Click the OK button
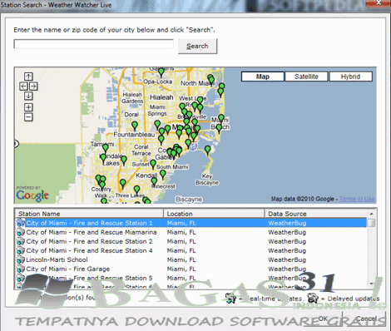This screenshot has height=331, width=391. click(x=323, y=319)
